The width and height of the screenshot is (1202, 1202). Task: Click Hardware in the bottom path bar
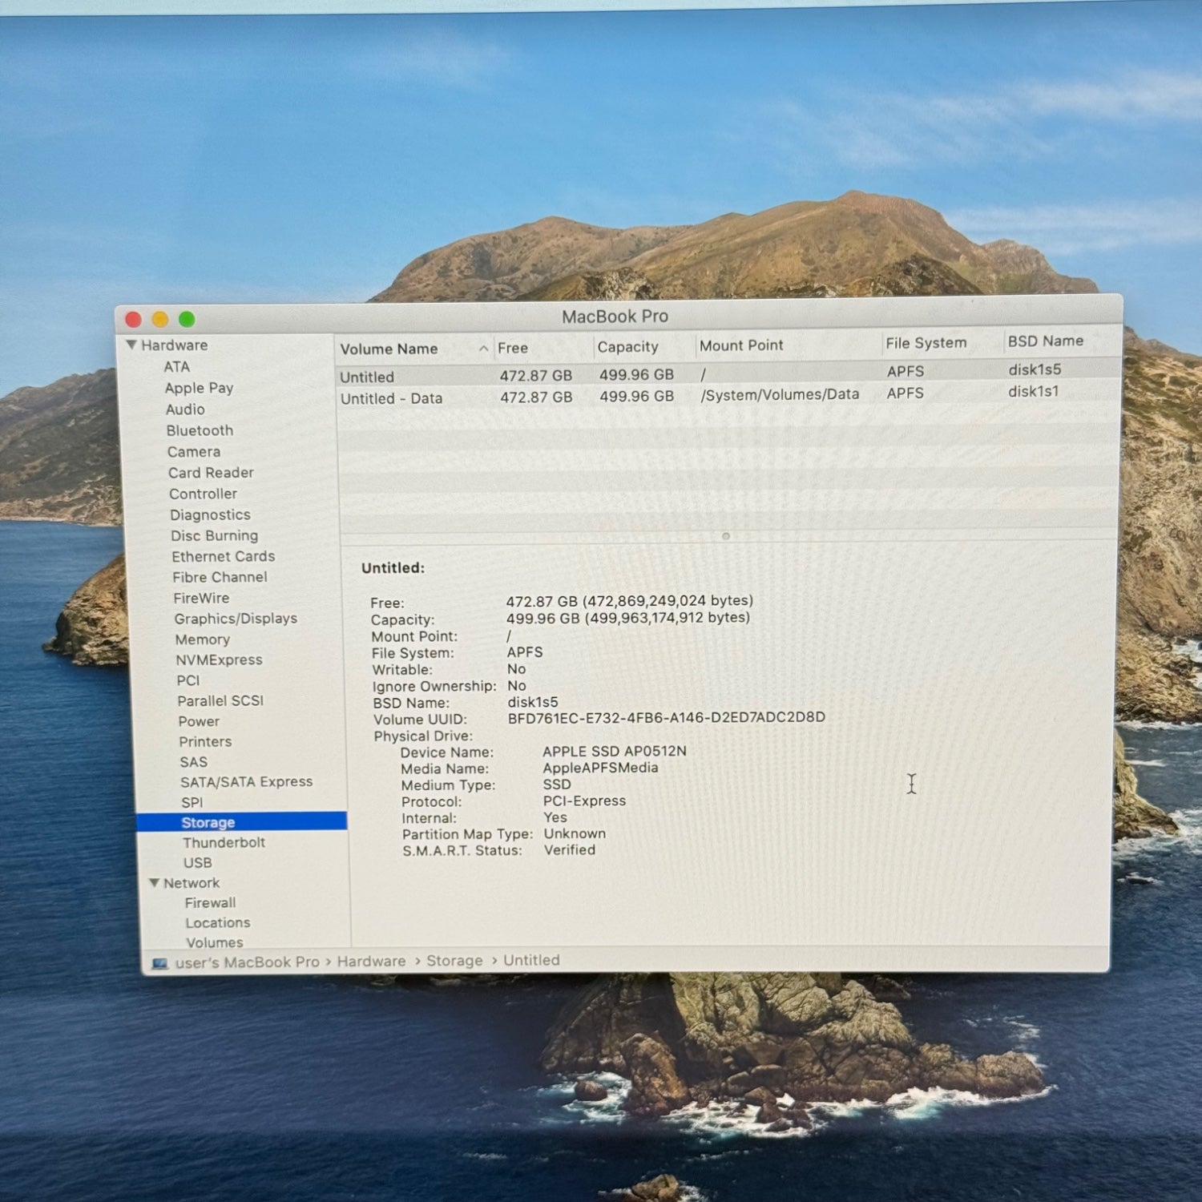[x=371, y=961]
